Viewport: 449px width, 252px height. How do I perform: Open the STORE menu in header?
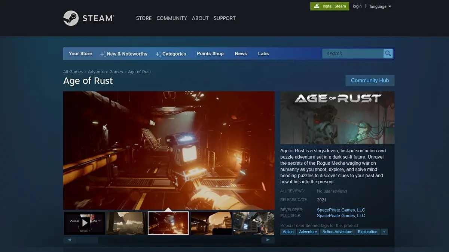(144, 18)
